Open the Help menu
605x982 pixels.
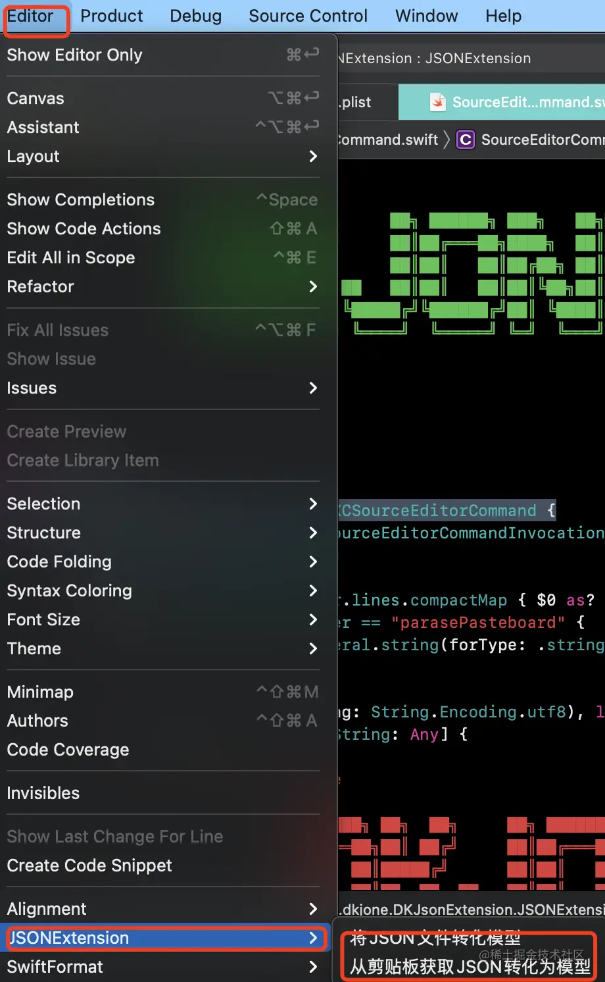(503, 16)
